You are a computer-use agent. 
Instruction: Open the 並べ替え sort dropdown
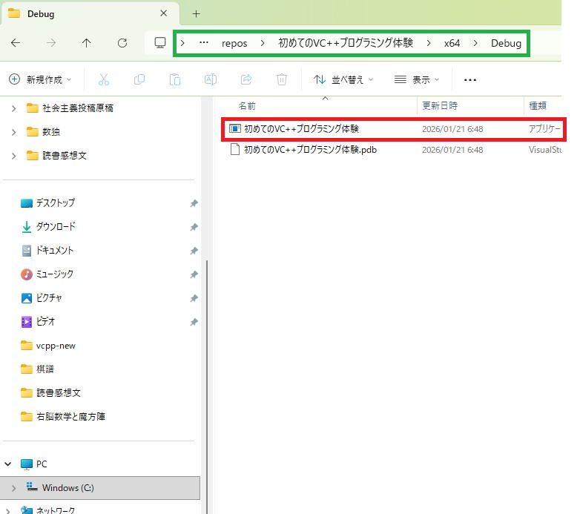(343, 79)
